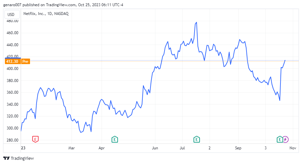Click the red earnings E marker

pos(35,139)
